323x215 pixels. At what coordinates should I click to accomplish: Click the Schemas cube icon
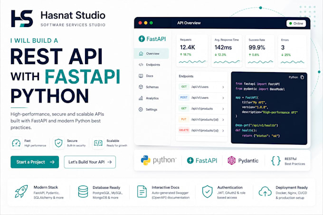tap(141, 87)
